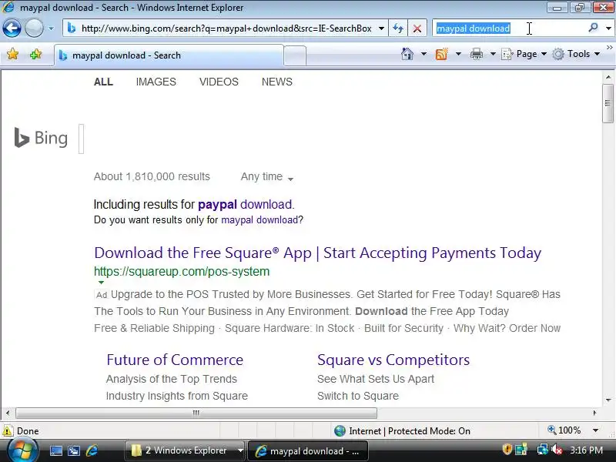The height and width of the screenshot is (462, 616).
Task: Click the paypal download suggestion link
Action: (246, 204)
